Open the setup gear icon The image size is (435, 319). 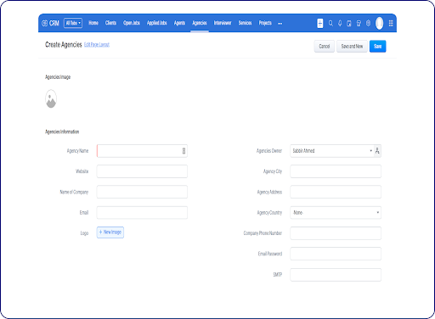click(368, 23)
